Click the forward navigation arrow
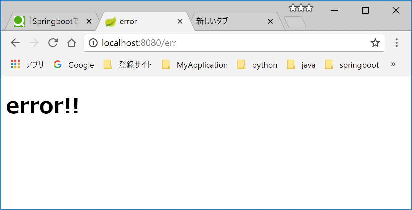The height and width of the screenshot is (210, 412). 34,43
